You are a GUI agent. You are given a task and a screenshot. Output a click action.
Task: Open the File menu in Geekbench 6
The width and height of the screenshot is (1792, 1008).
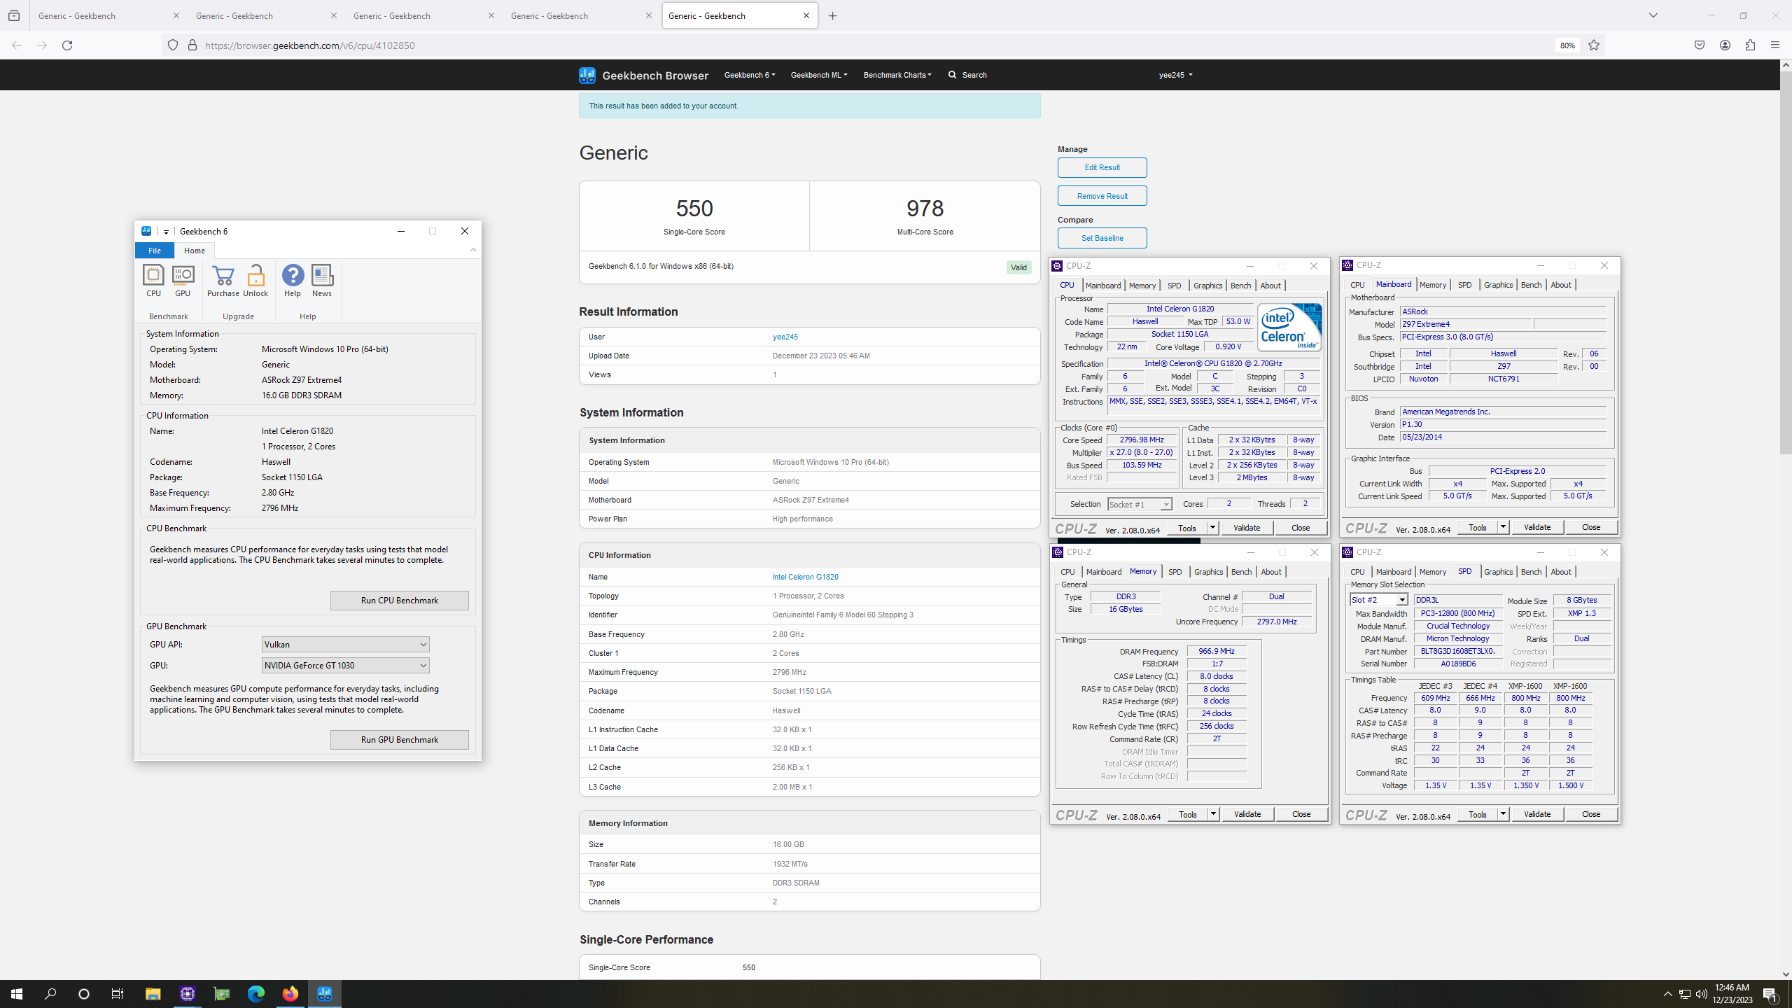coord(155,251)
